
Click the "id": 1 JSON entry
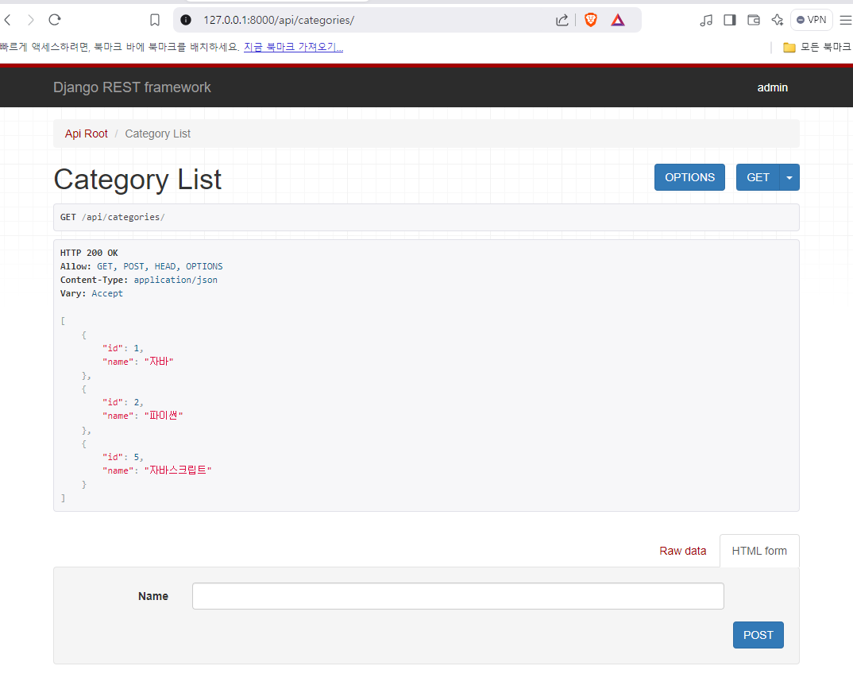point(123,348)
